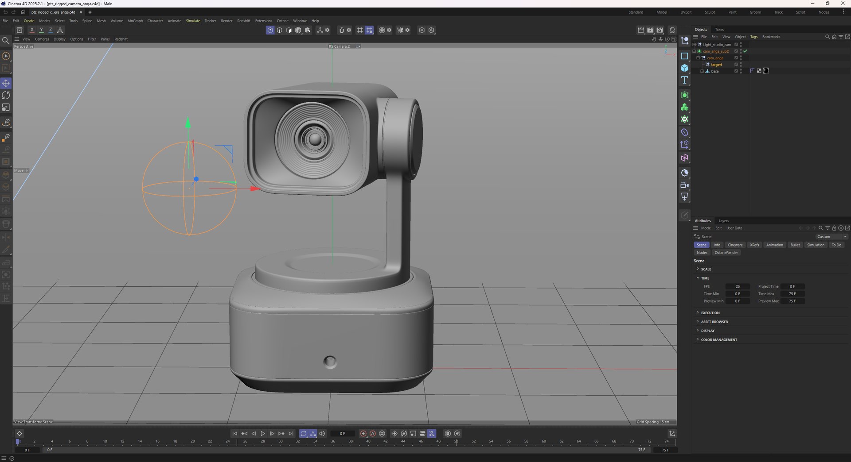This screenshot has height=462, width=851.
Task: Toggle animation loop playback mode
Action: point(304,434)
